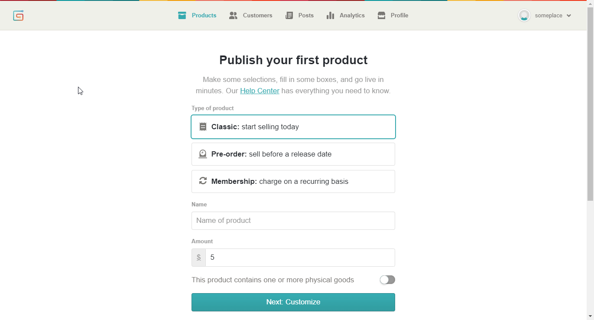Click the dollar sign currency indicator
594x320 pixels.
198,257
